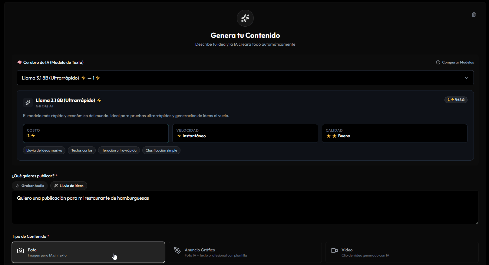The height and width of the screenshot is (265, 489).
Task: Select the VELOCIDAD Instantáneo box
Action: (x=245, y=133)
